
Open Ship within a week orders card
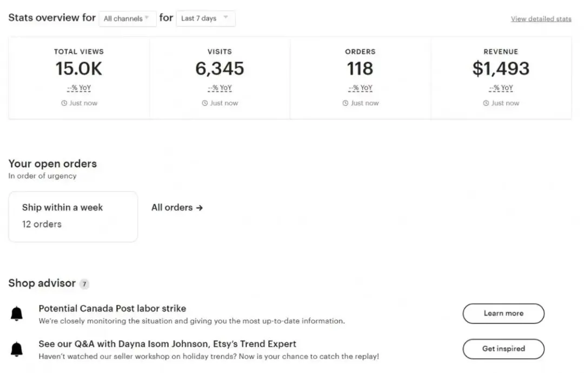(x=73, y=216)
